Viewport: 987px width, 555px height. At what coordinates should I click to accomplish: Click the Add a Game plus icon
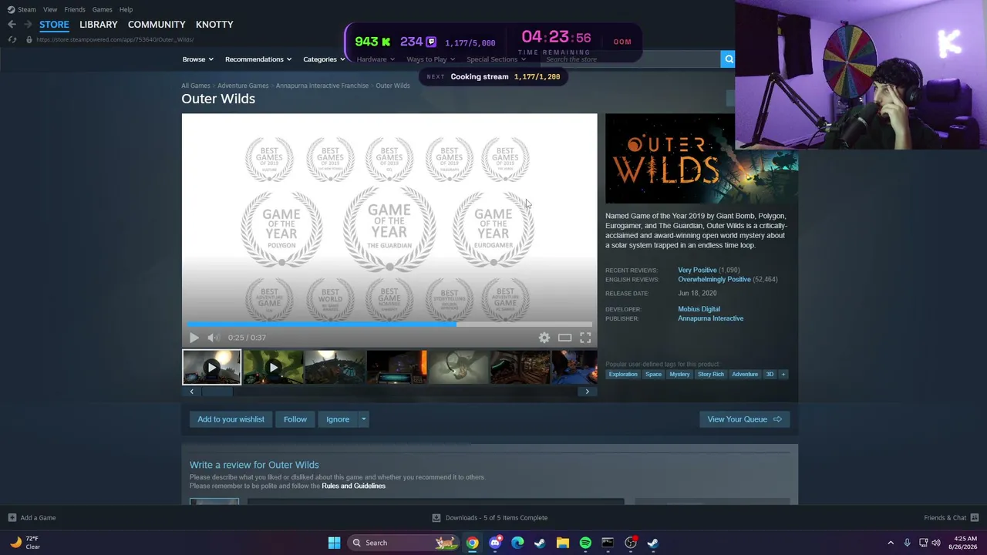click(x=12, y=518)
